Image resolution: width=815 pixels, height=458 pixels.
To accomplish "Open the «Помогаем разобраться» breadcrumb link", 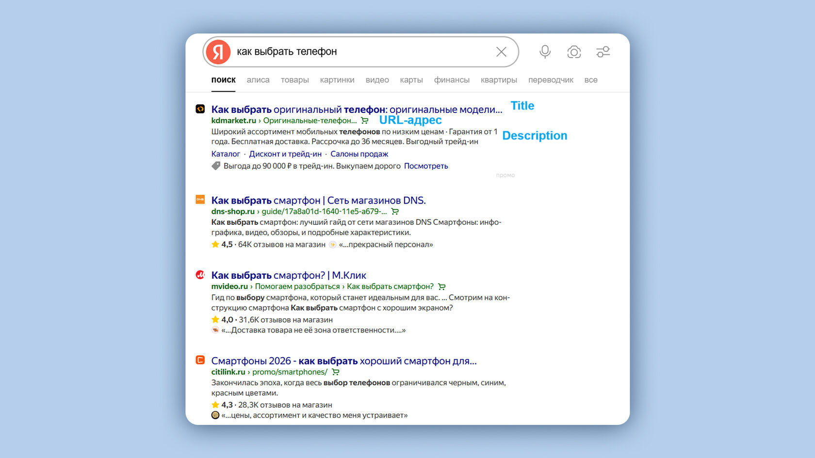I will (297, 287).
